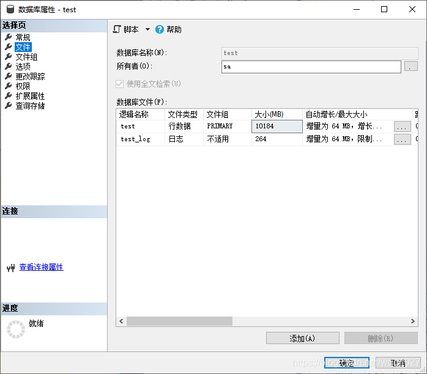Open the 选项 page
The image size is (427, 374).
click(x=23, y=67)
